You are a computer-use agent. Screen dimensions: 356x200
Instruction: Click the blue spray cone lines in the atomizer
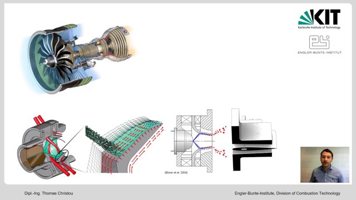coord(202,141)
